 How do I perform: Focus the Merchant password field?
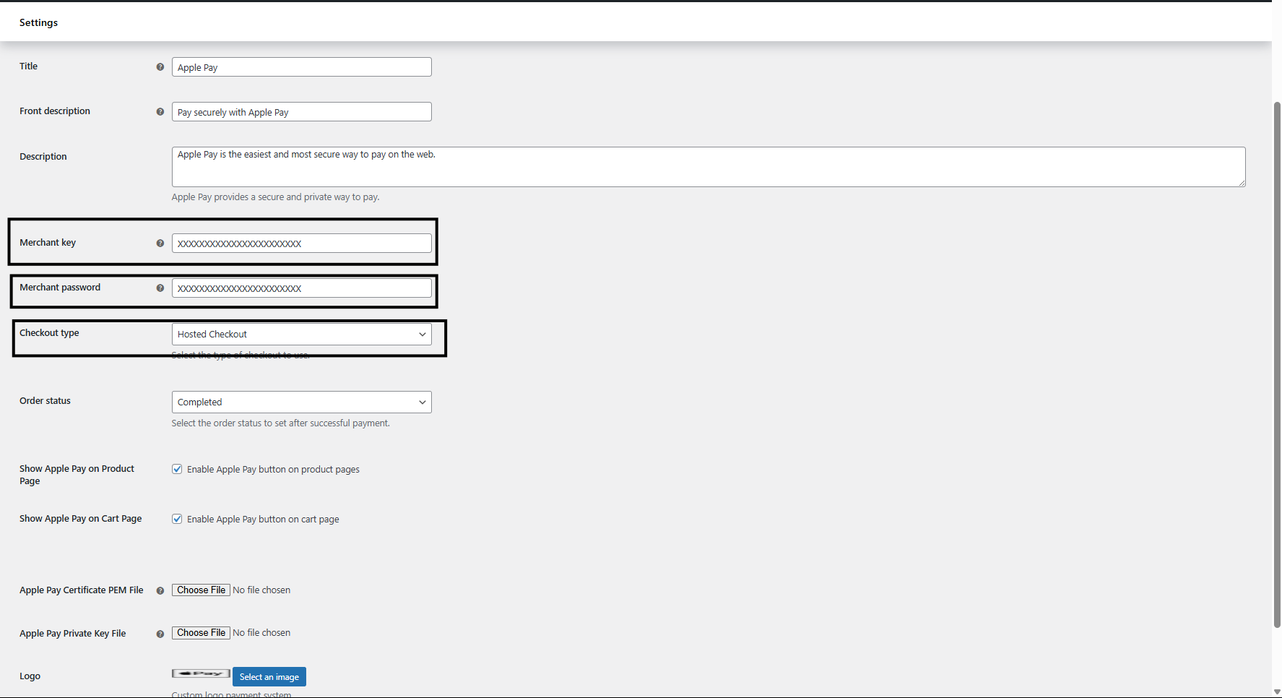click(x=302, y=288)
